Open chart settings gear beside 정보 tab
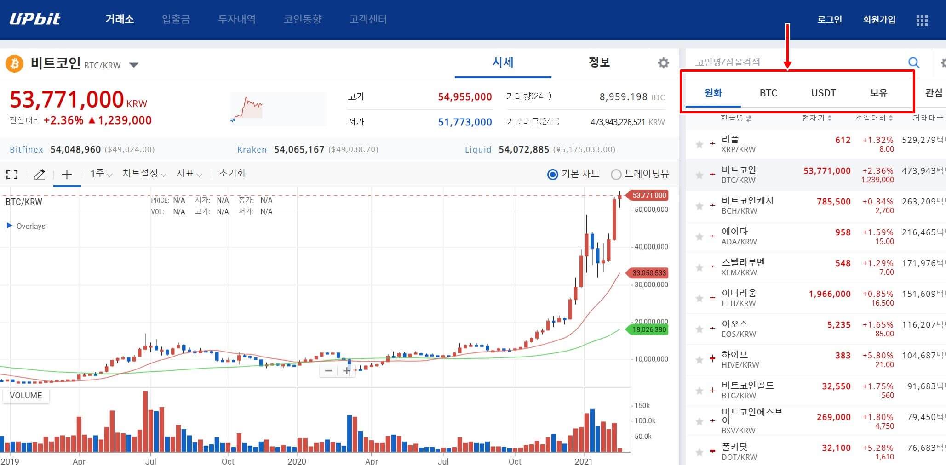The height and width of the screenshot is (465, 946). click(663, 63)
